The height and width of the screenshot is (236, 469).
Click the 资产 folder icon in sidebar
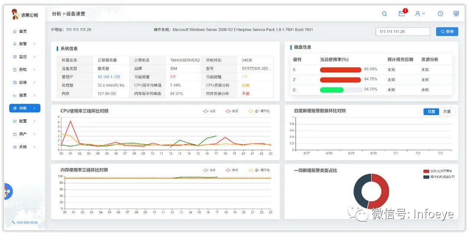click(x=15, y=134)
